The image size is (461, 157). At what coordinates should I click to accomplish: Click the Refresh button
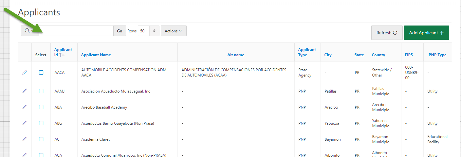point(387,33)
